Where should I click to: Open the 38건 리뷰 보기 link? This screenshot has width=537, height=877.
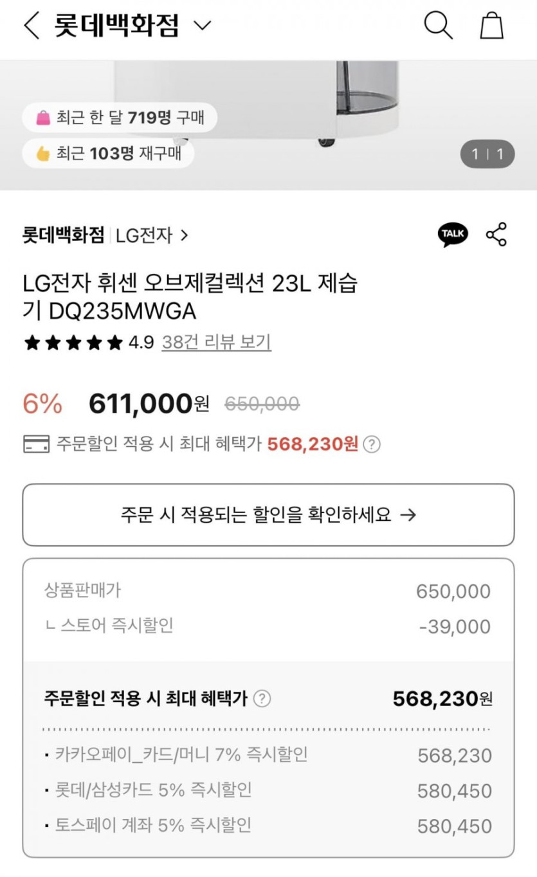click(216, 342)
